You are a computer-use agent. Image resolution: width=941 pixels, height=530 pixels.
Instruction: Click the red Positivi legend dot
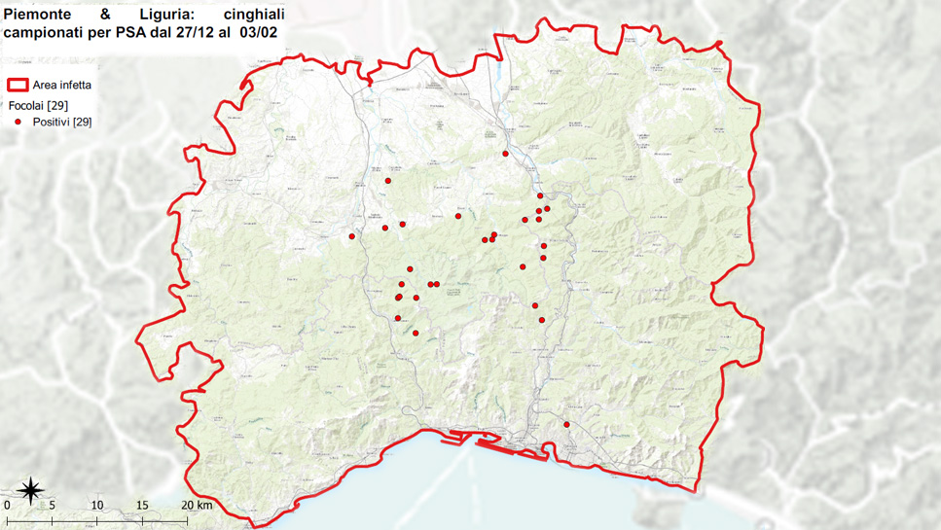tap(18, 122)
